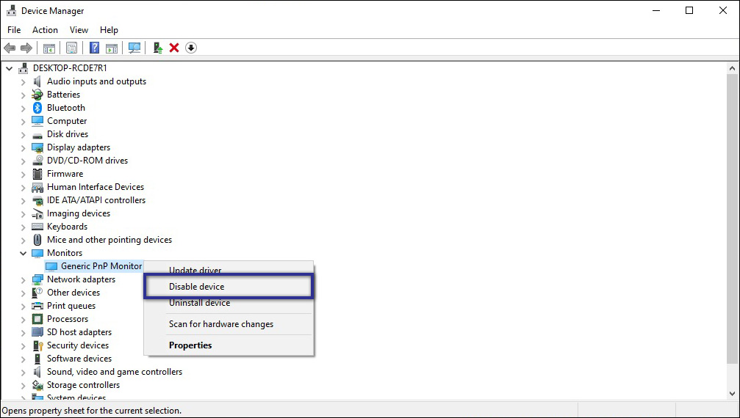The image size is (740, 418).
Task: Expand the Keyboards category
Action: pyautogui.click(x=23, y=227)
